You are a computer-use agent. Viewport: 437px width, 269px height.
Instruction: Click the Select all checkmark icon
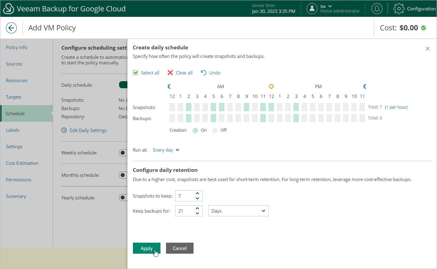click(135, 73)
